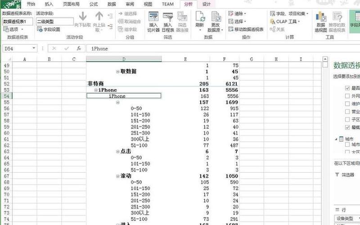Click the collapse field icon in Active Field group

110,27
